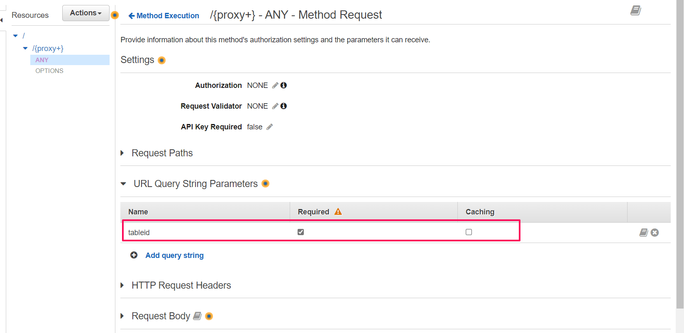
Task: Uncheck Required checkbox for tableid
Action: pos(300,232)
